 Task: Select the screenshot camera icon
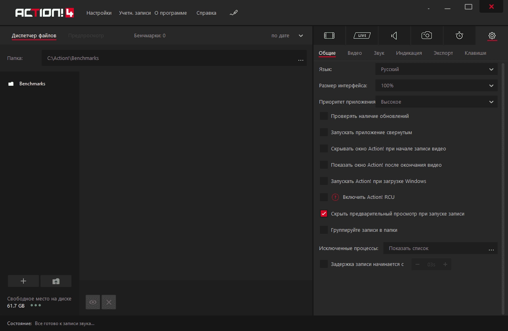427,36
